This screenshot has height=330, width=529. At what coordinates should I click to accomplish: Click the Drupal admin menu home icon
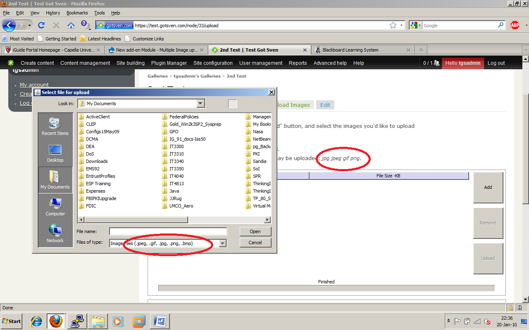pyautogui.click(x=11, y=63)
